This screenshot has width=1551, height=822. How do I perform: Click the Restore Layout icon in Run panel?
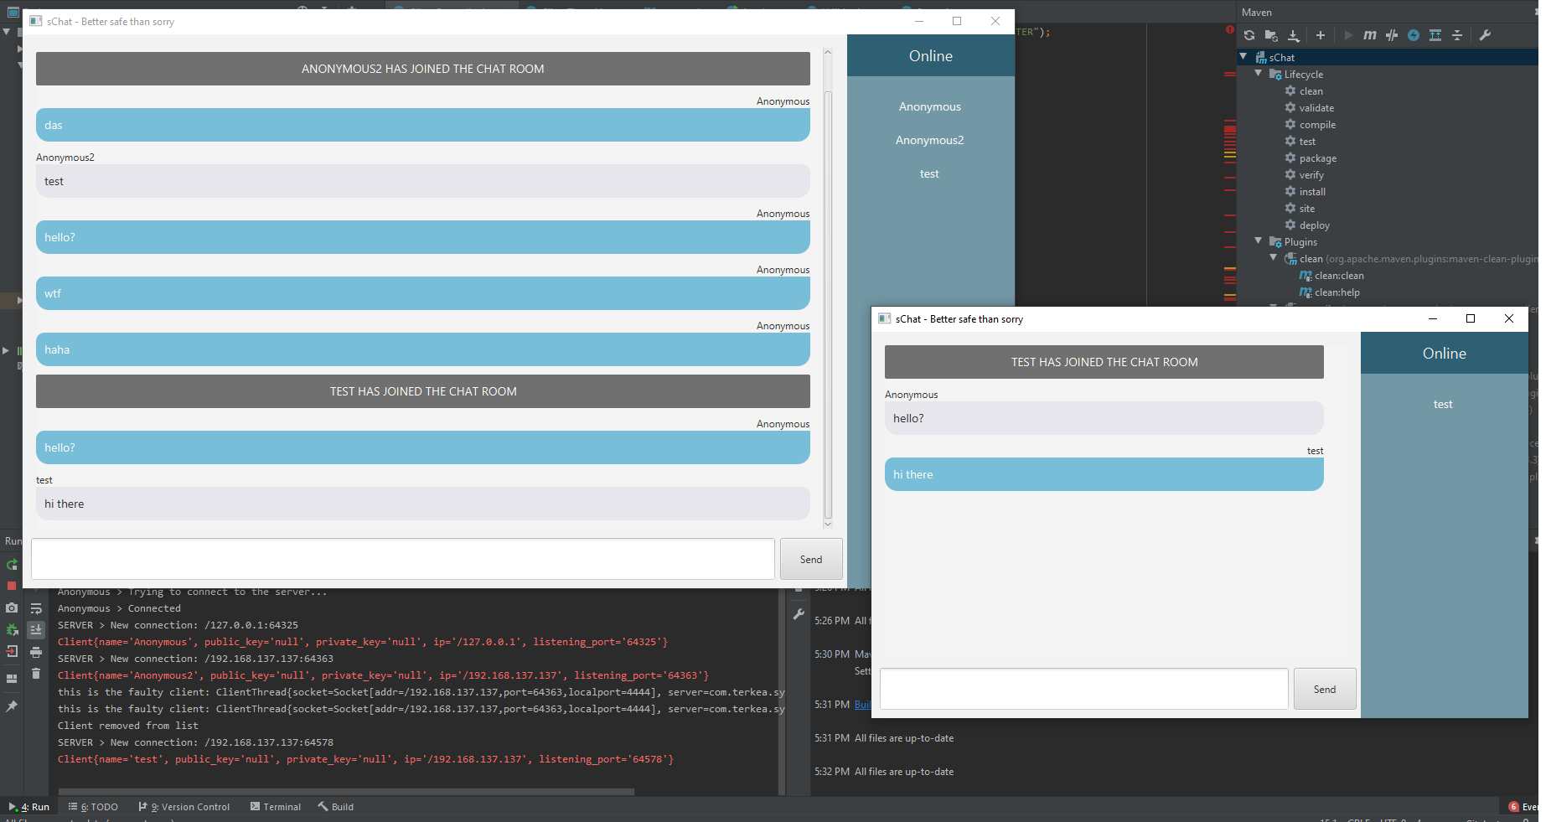coord(12,679)
